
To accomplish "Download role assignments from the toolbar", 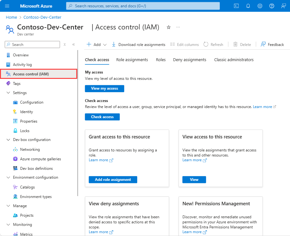I will click(138, 44).
